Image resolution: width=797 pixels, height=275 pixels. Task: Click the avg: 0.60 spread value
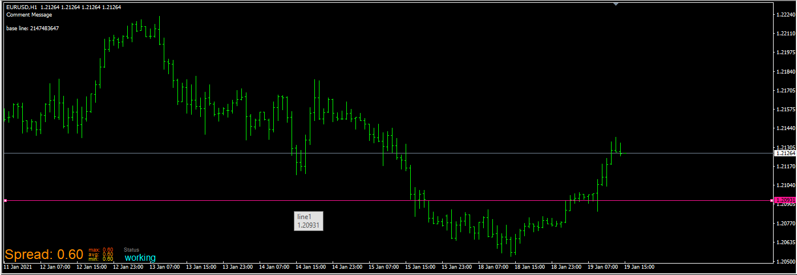101,254
